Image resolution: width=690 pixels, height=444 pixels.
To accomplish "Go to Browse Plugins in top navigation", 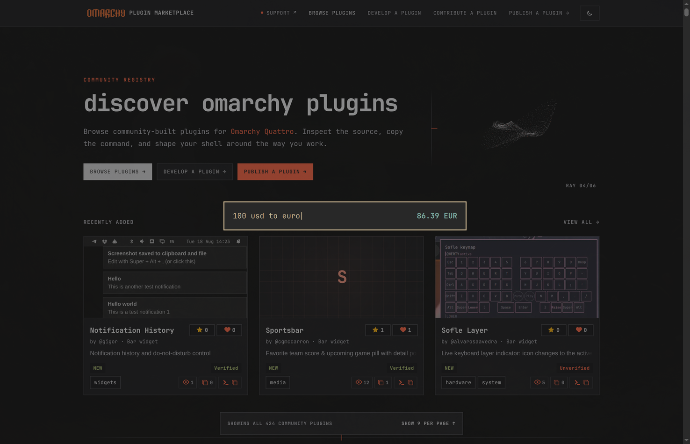I will tap(332, 13).
